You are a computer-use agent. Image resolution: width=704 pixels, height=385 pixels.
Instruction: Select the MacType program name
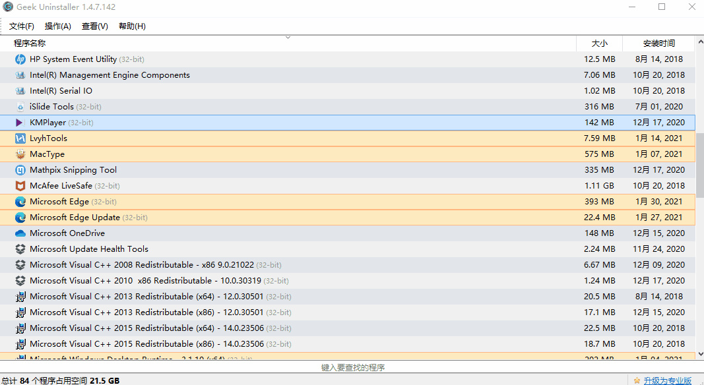(47, 154)
